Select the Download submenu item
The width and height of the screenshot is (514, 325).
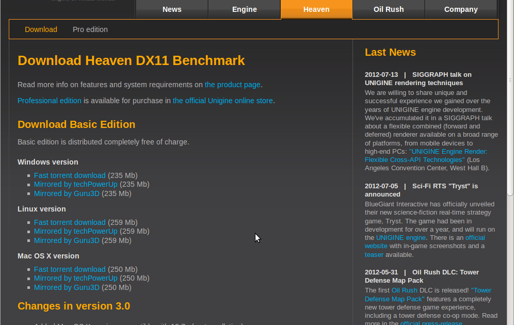click(x=41, y=29)
